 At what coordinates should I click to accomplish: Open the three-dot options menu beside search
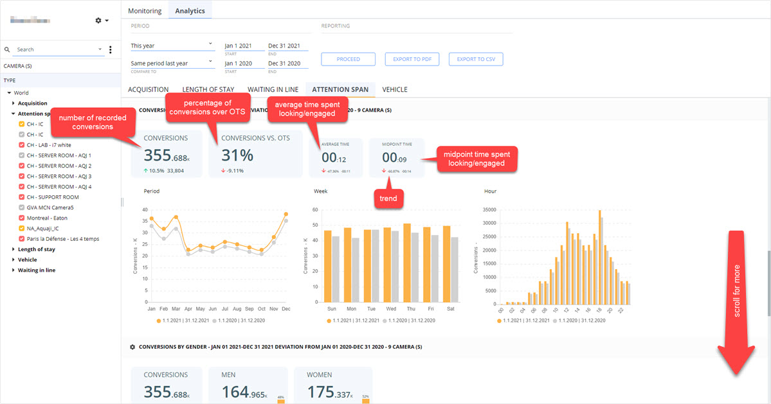(x=110, y=49)
